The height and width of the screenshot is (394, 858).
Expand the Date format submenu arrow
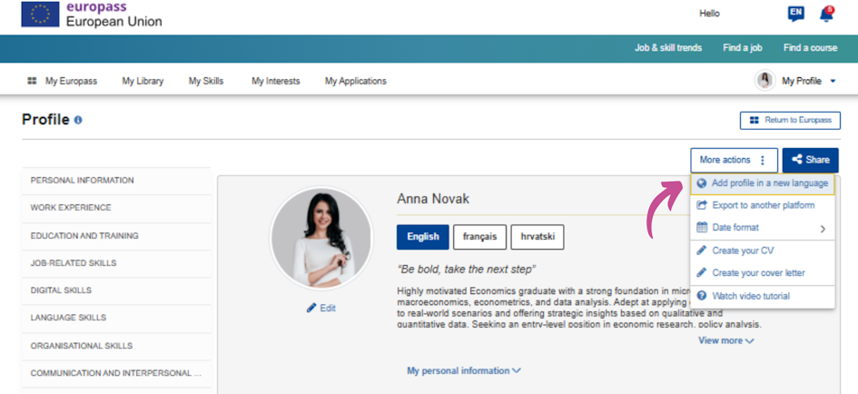(823, 229)
